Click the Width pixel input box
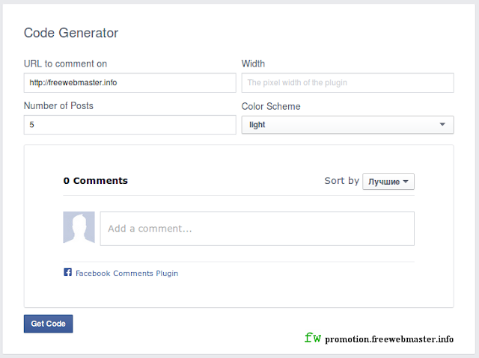Screen dimensions: 479x358 coord(347,83)
